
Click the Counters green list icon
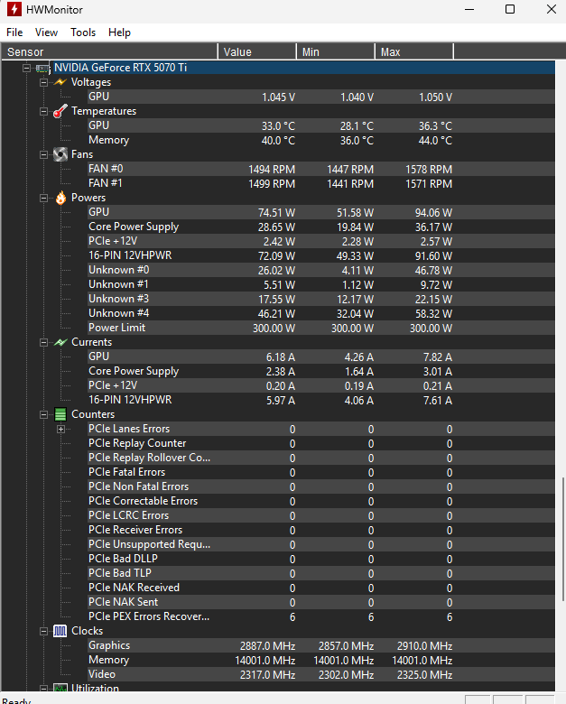[60, 414]
